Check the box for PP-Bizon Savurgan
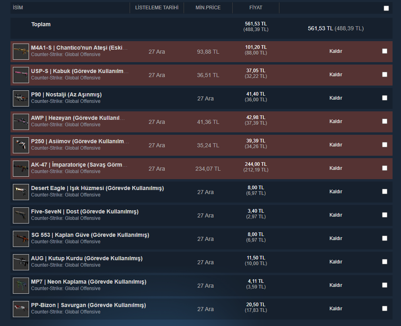The width and height of the screenshot is (401, 326). pos(384,309)
